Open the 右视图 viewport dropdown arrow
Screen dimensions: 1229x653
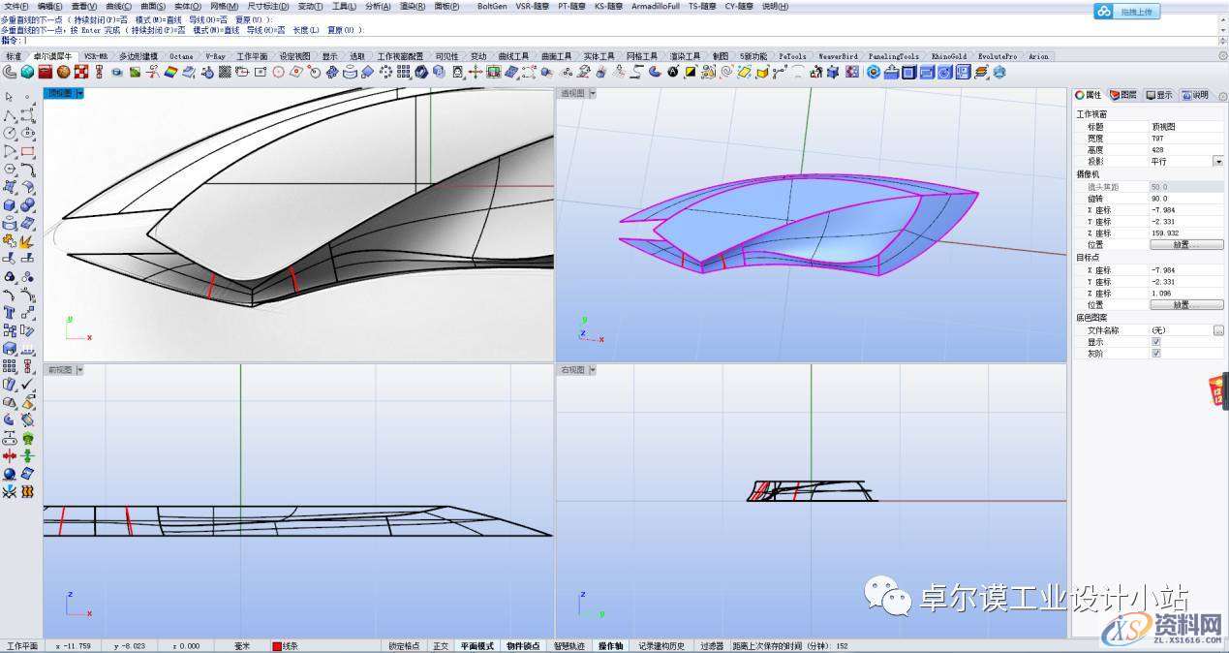[x=593, y=370]
